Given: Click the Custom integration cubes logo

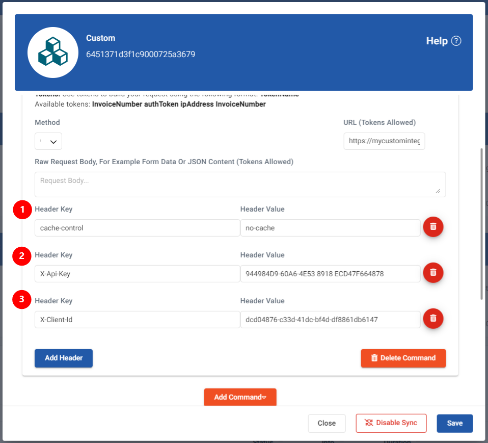Looking at the screenshot, I should 53,53.
